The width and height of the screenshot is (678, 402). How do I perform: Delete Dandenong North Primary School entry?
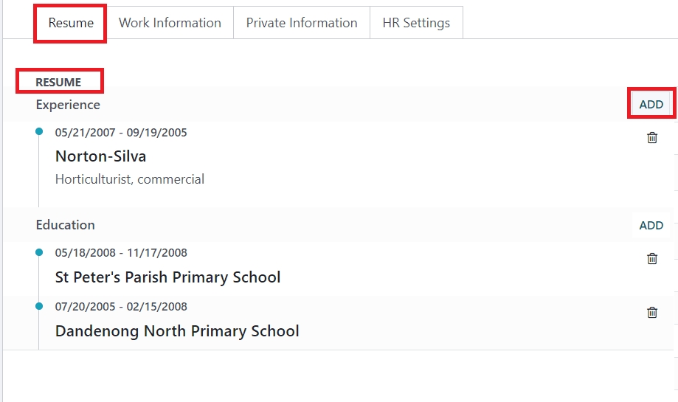[x=652, y=312]
